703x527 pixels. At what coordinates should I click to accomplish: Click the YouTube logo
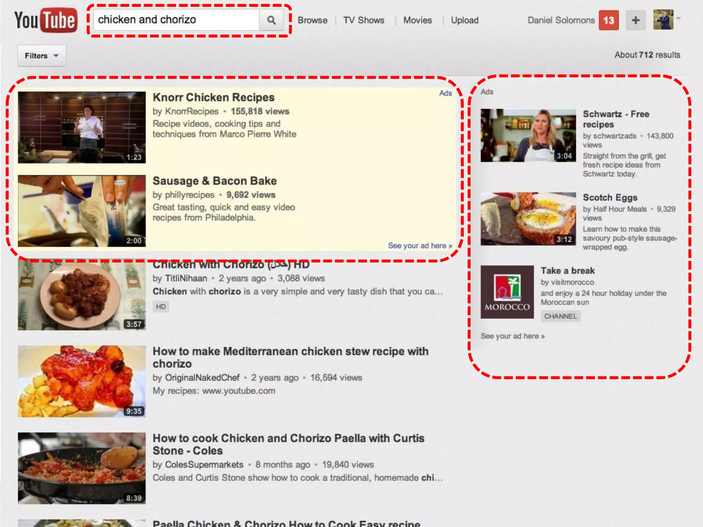point(46,20)
